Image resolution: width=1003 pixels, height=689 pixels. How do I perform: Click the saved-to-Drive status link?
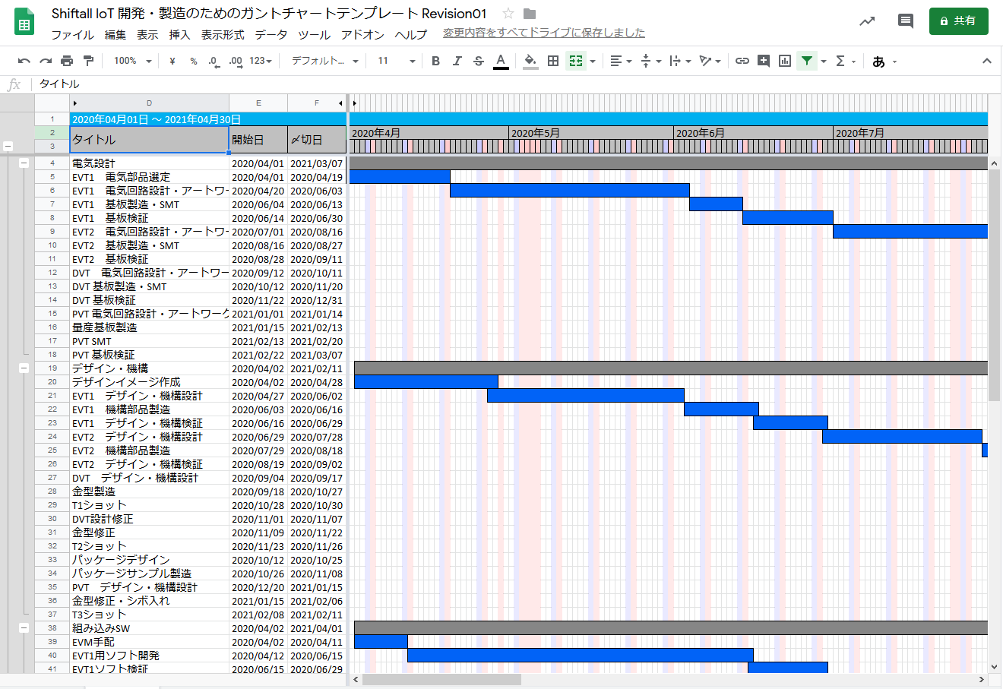544,33
